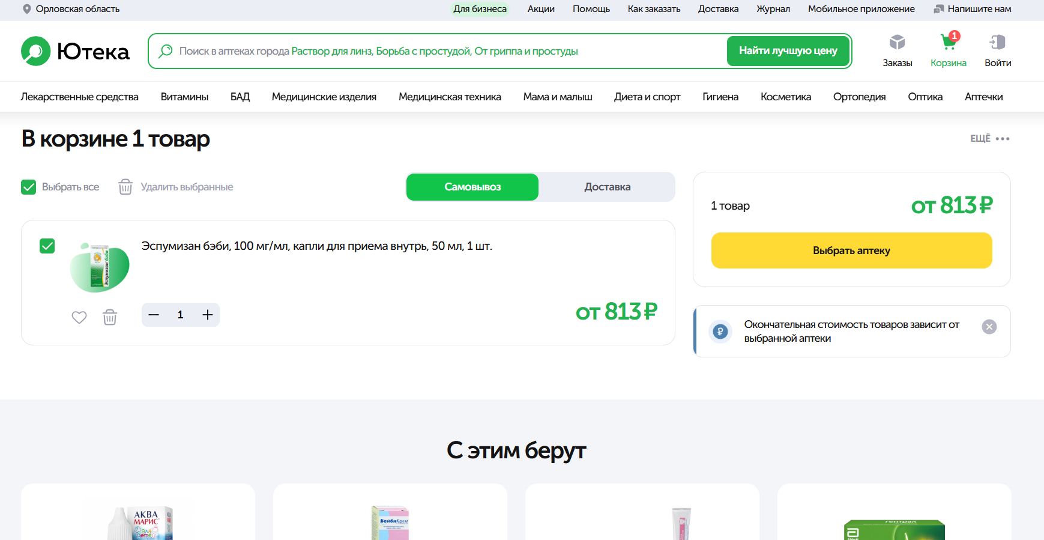The image size is (1044, 540).
Task: Open the Витамины category menu
Action: [x=184, y=97]
